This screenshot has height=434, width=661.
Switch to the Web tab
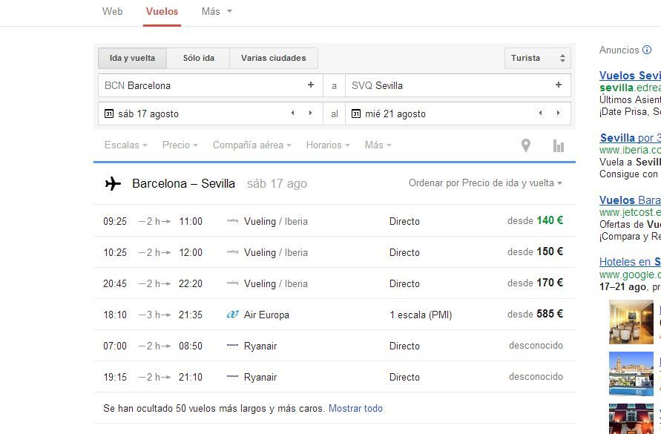point(112,12)
